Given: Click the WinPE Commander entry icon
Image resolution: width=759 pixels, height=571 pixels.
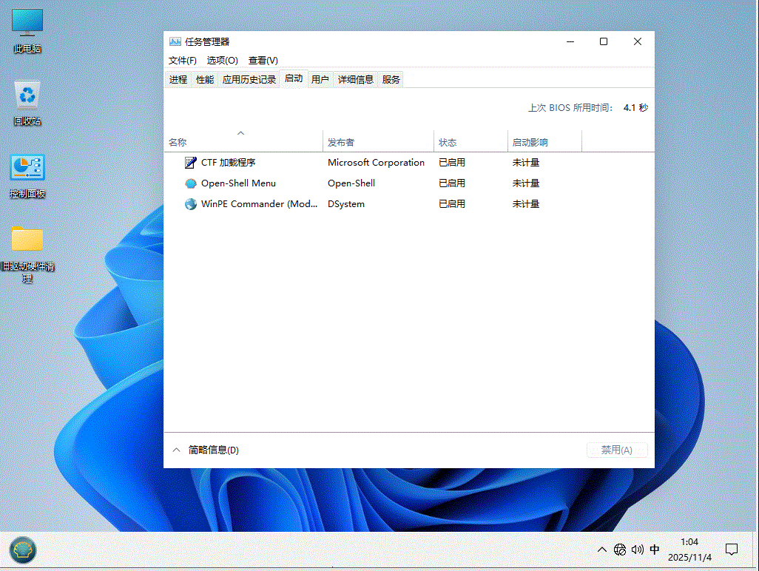Looking at the screenshot, I should 191,203.
